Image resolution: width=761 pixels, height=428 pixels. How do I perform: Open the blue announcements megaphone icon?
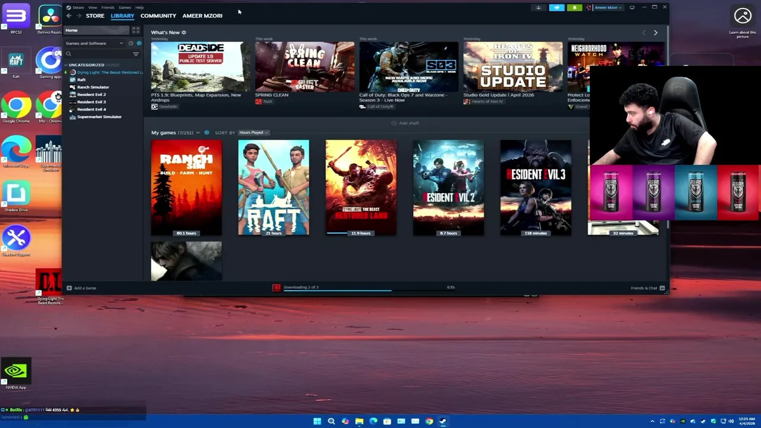coord(556,8)
